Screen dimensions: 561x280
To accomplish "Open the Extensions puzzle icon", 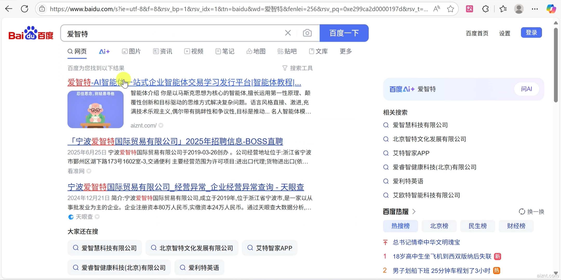I will click(485, 9).
